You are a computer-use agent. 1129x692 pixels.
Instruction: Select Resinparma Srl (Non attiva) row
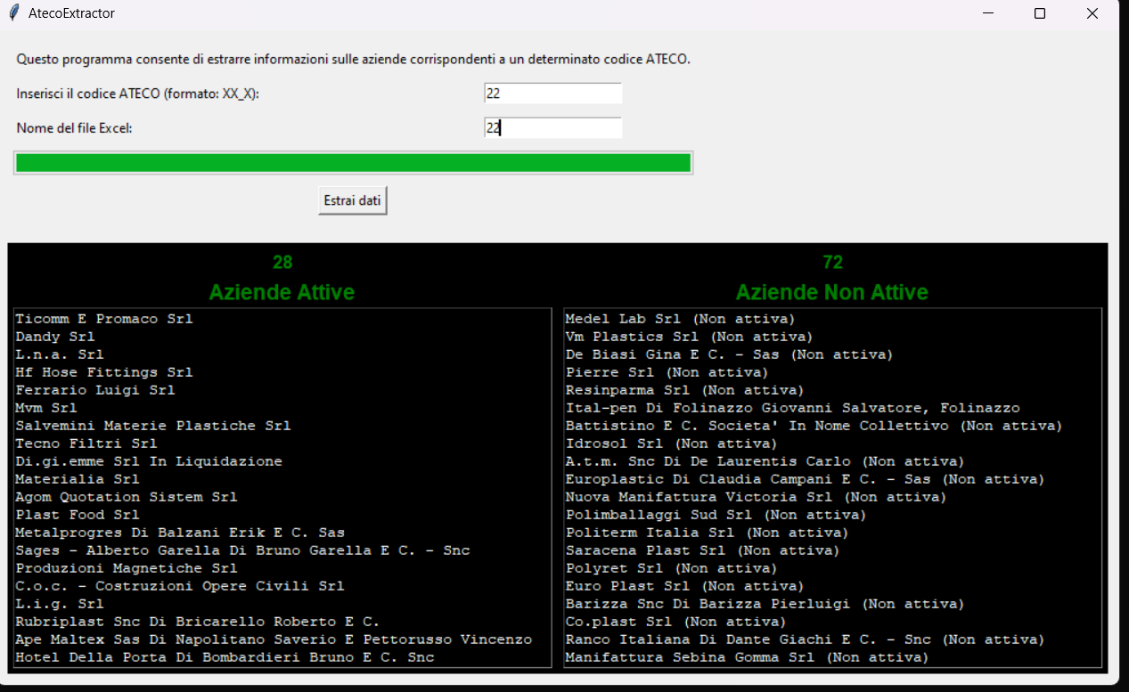click(x=832, y=390)
